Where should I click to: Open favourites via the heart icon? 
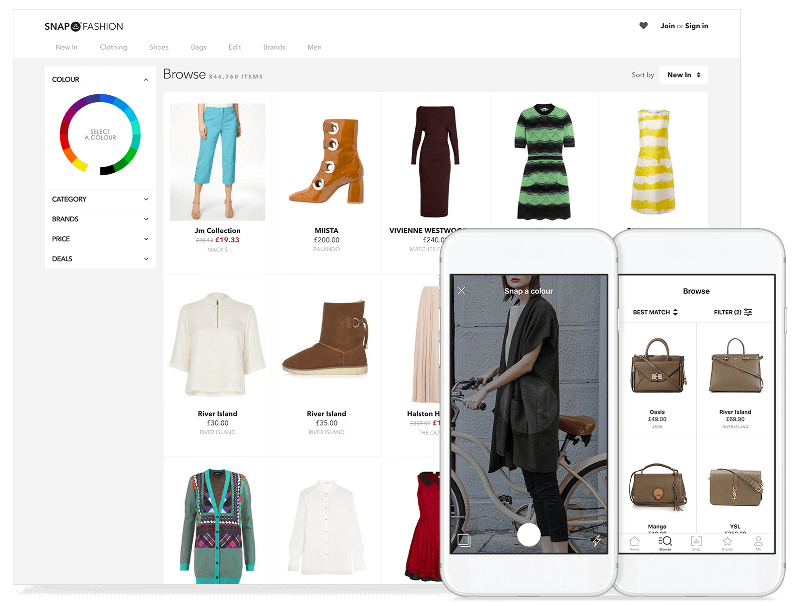click(643, 26)
